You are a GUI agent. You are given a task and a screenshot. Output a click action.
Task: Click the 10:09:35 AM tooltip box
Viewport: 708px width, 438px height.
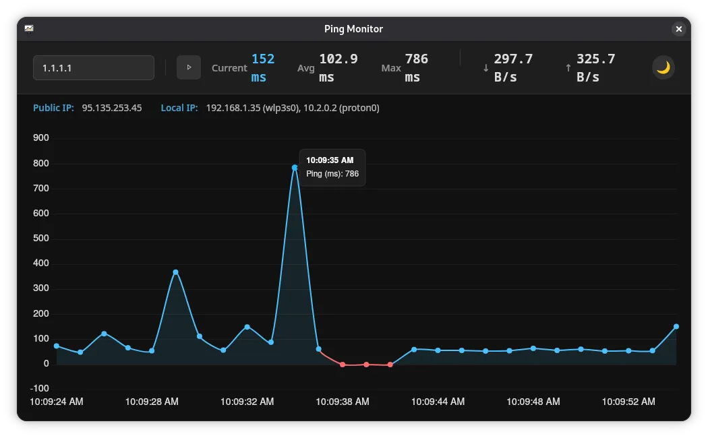click(x=332, y=167)
